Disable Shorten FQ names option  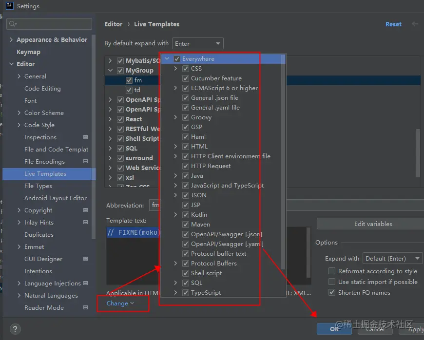point(332,292)
